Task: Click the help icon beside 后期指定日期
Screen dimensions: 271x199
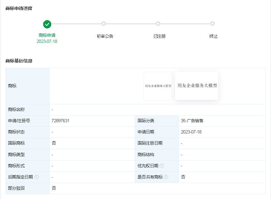Action: click(x=37, y=177)
